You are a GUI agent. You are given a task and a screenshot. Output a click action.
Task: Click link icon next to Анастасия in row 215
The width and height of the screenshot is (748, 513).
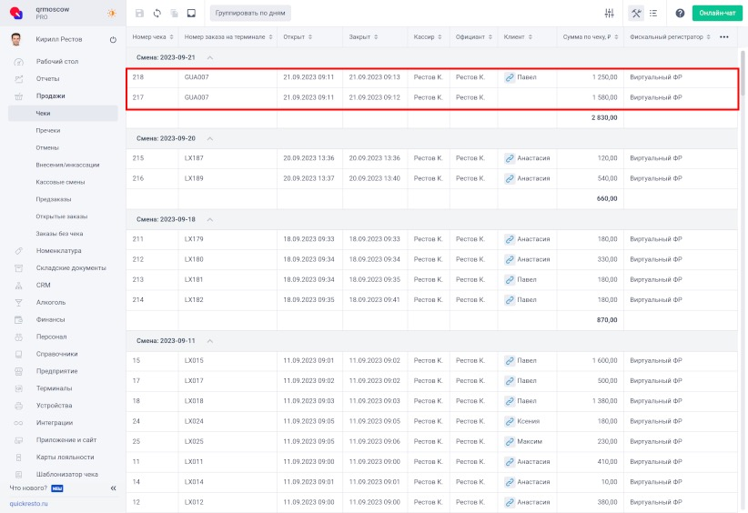pos(510,158)
